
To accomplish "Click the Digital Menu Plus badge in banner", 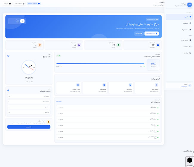I will (152, 19).
